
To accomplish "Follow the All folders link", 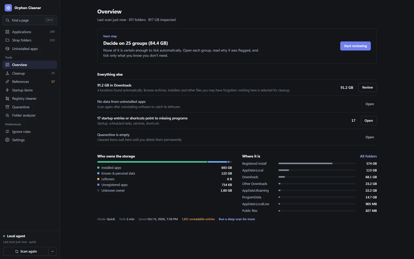I will pos(368,156).
